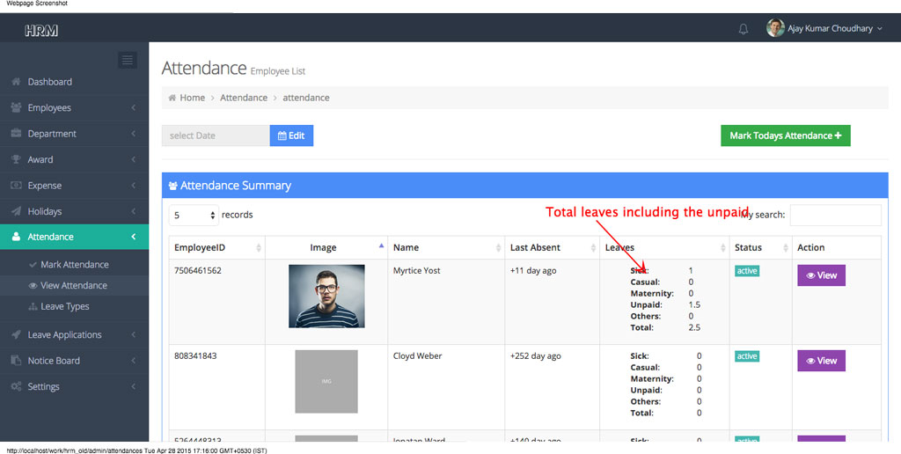Viewport: 901px width, 454px height.
Task: Expand the Employees sidebar menu
Action: point(49,107)
